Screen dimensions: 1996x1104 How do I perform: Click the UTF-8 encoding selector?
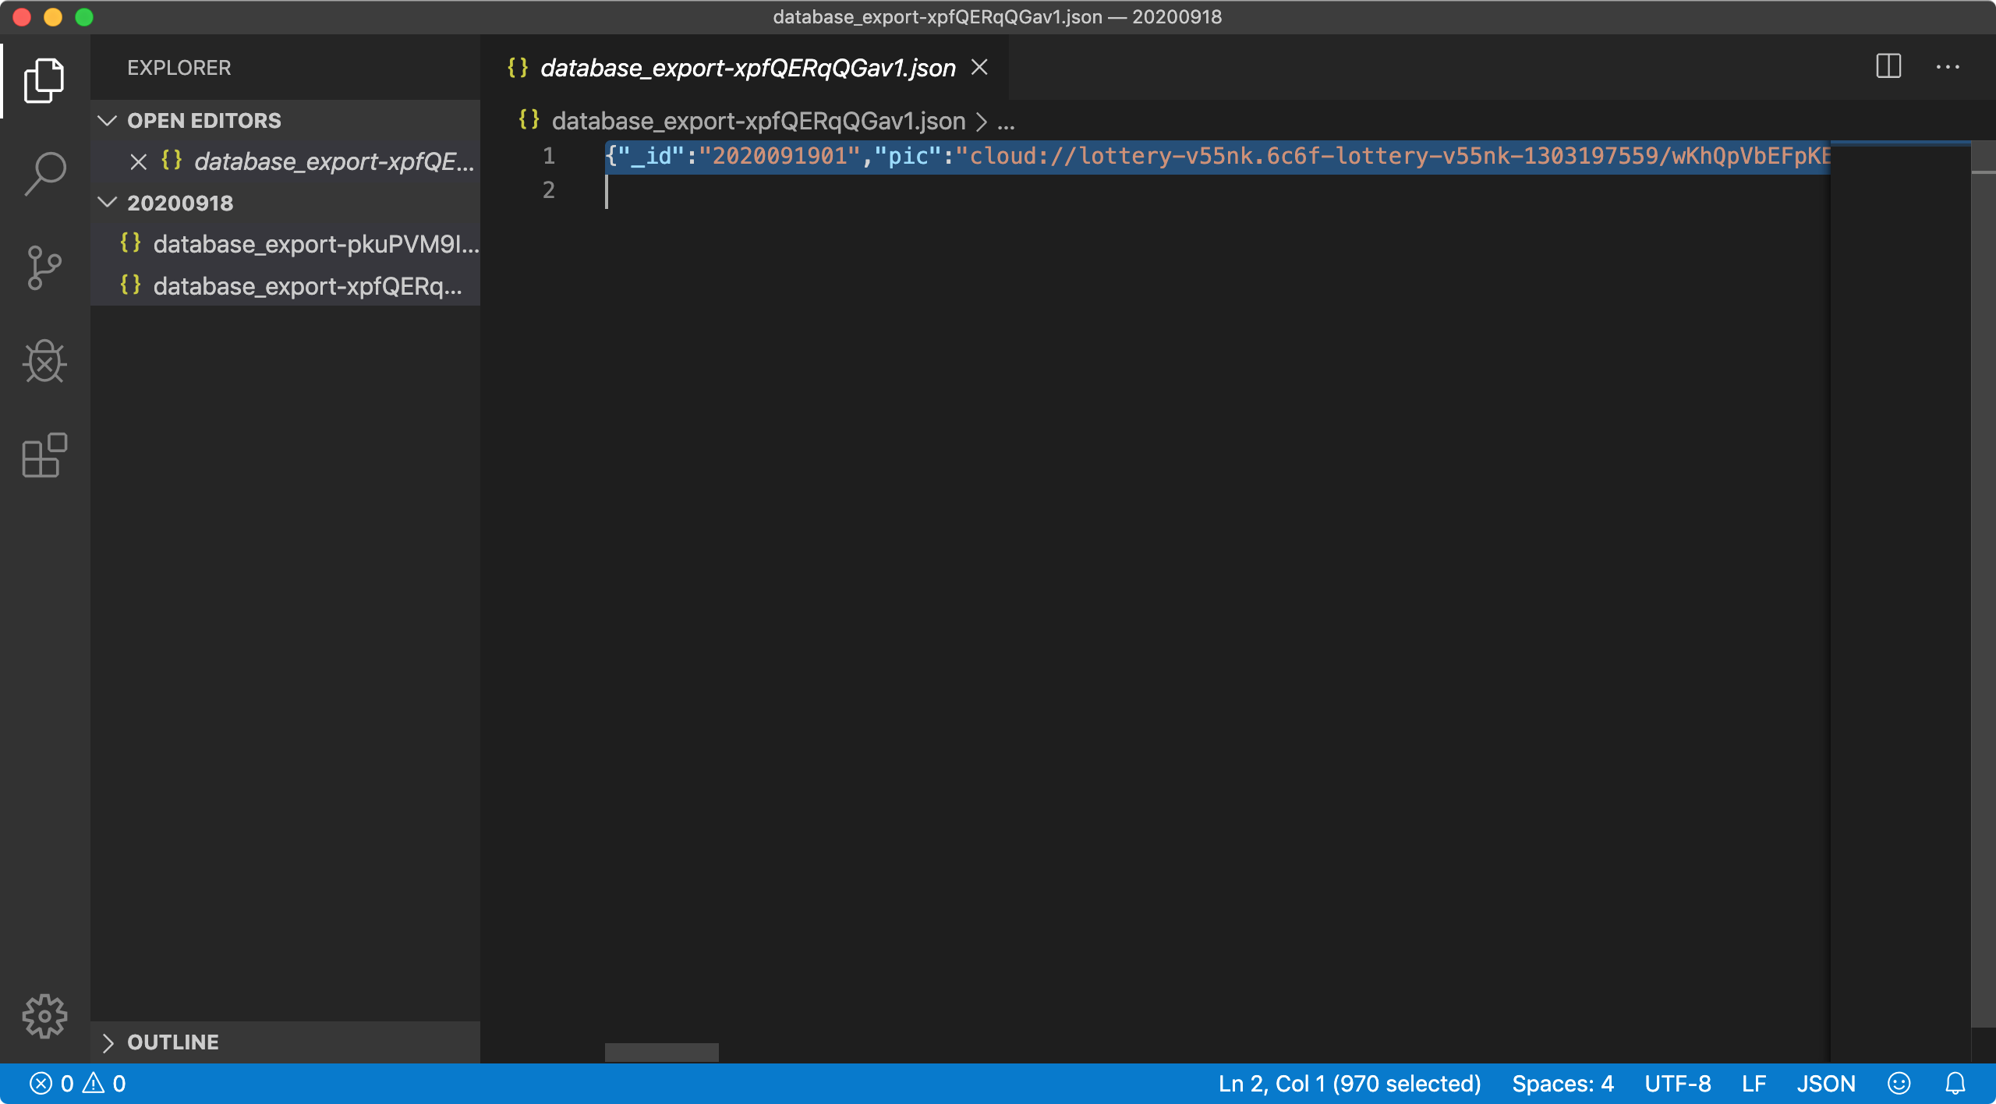pos(1677,1084)
